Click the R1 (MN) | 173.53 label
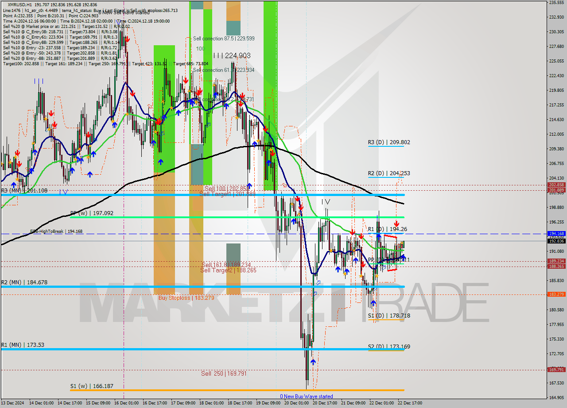The height and width of the screenshot is (408, 567). 23,345
